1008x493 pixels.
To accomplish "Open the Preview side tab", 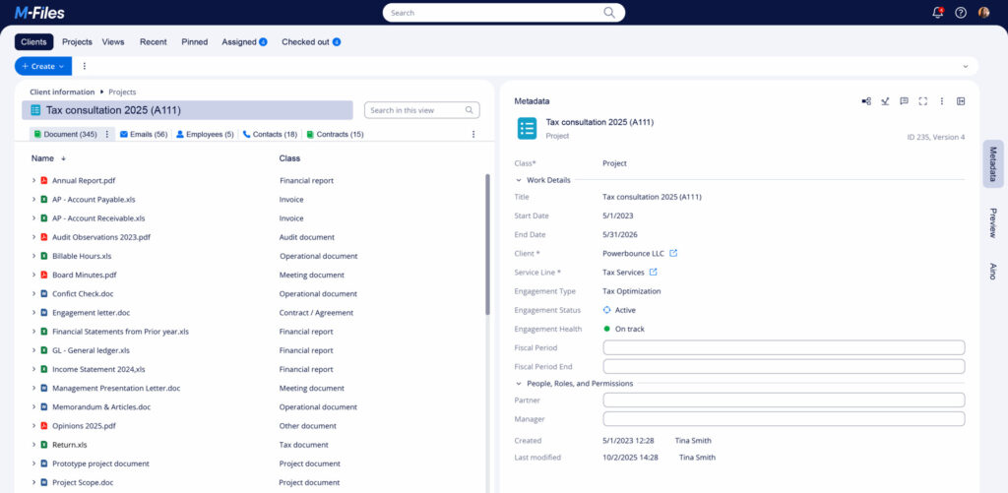I will (x=992, y=222).
